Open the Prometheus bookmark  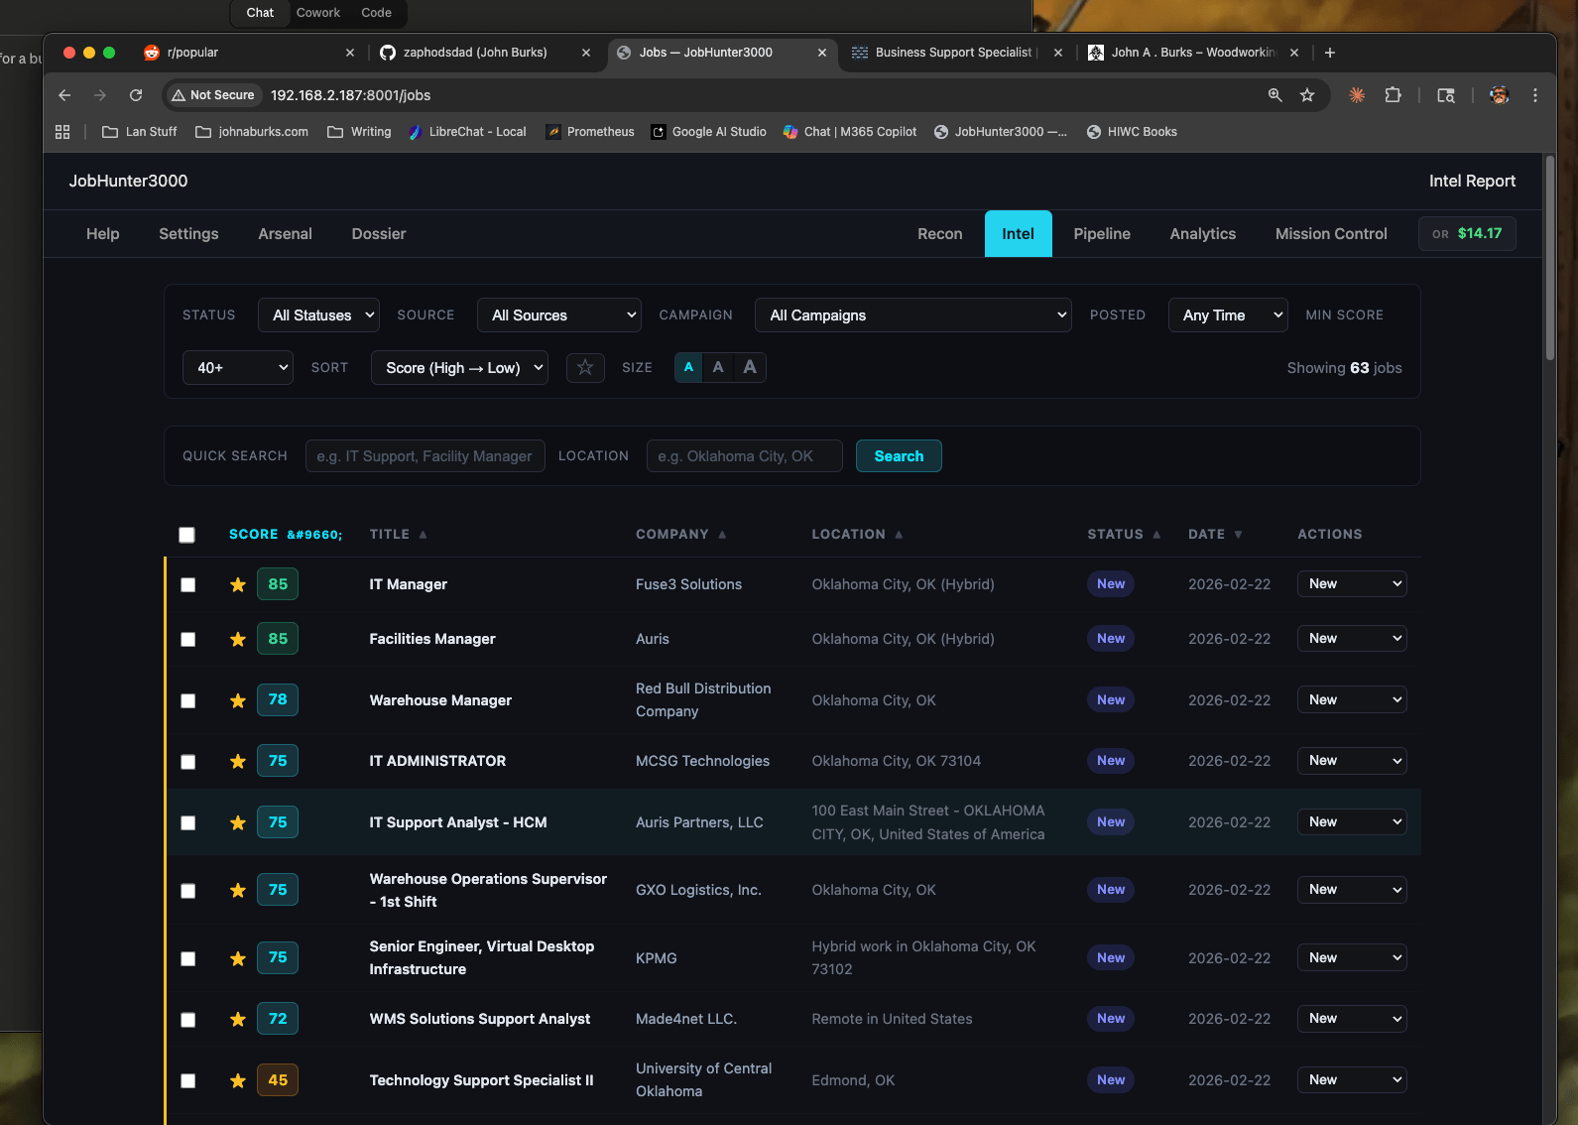pyautogui.click(x=590, y=132)
